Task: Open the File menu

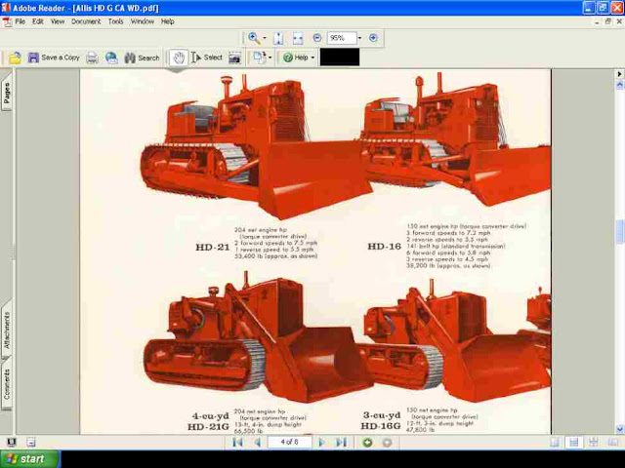Action: point(20,21)
